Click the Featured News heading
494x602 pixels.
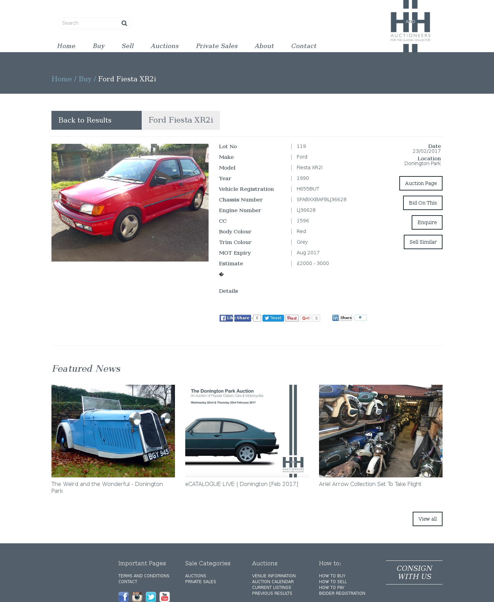[x=86, y=369]
